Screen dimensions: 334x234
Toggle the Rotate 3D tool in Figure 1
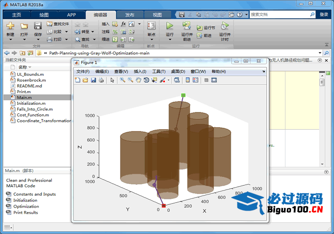tap(146, 80)
